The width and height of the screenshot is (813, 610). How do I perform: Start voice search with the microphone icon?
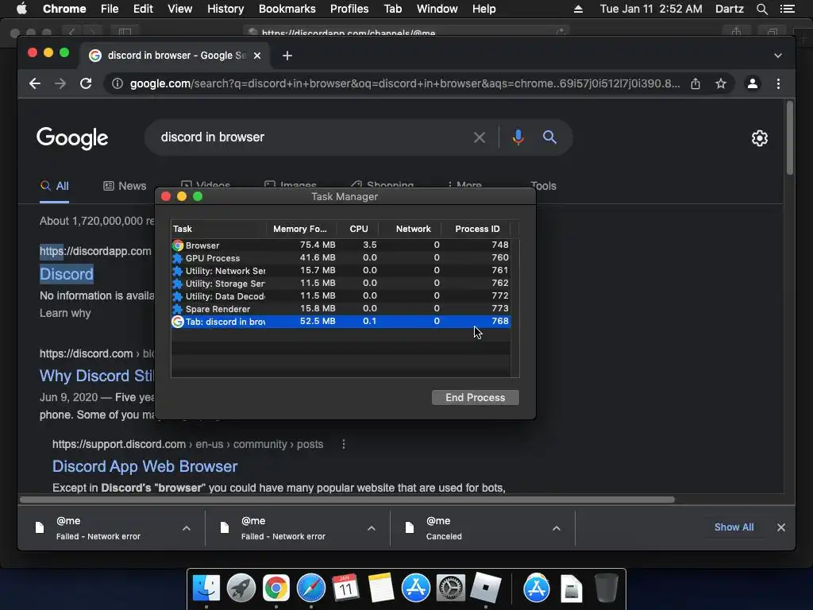pyautogui.click(x=518, y=137)
